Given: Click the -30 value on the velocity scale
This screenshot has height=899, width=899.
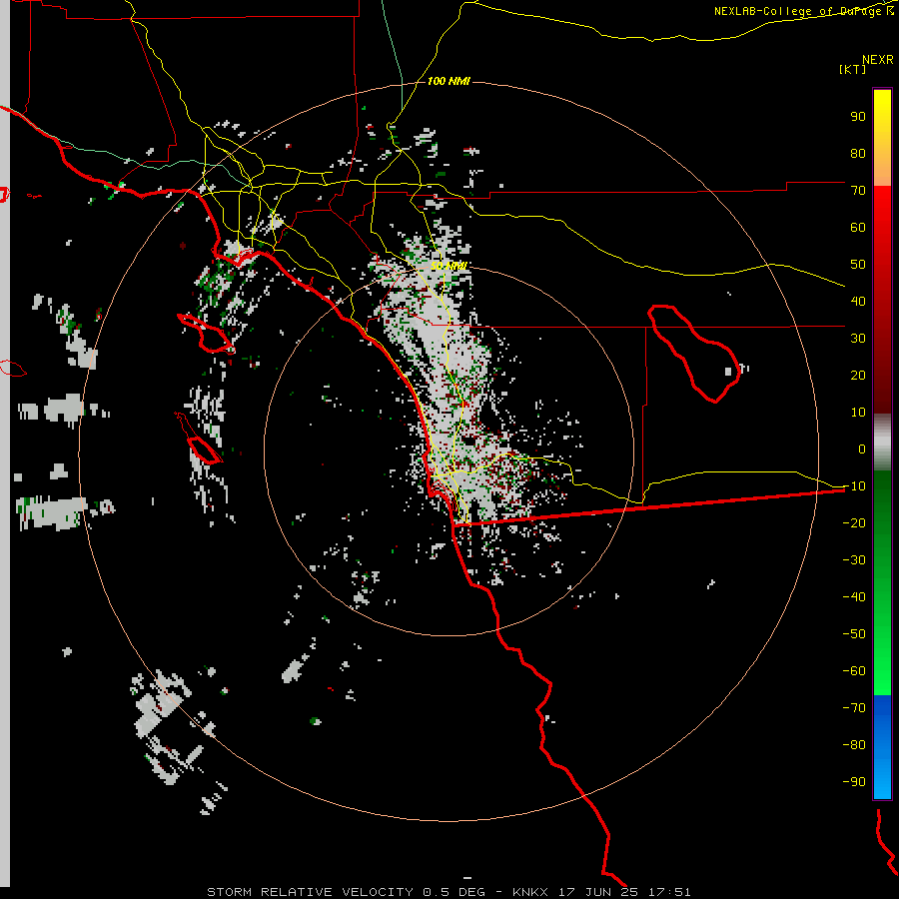Looking at the screenshot, I should pos(854,560).
